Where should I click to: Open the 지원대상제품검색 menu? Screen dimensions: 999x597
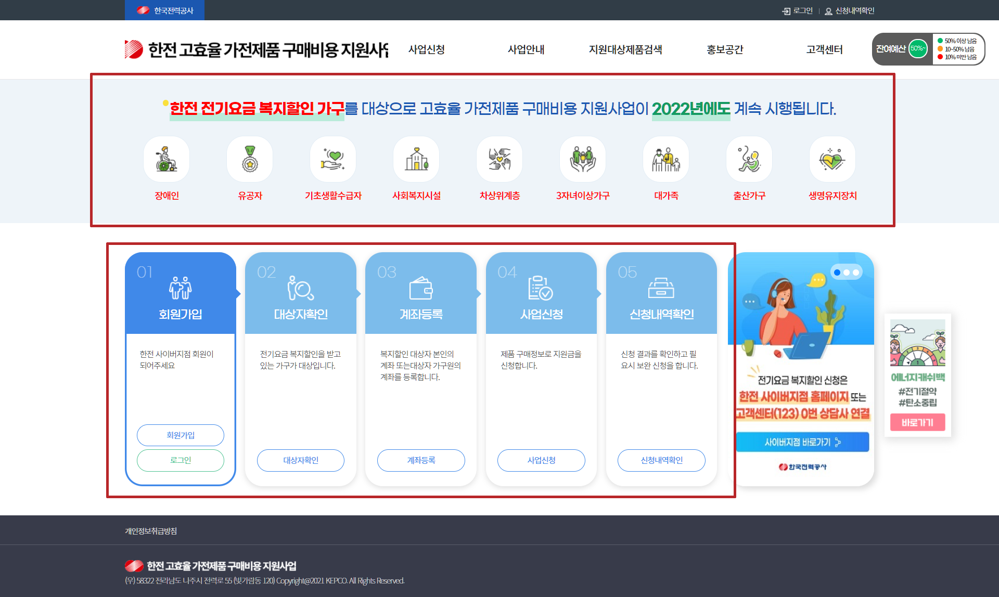[625, 49]
